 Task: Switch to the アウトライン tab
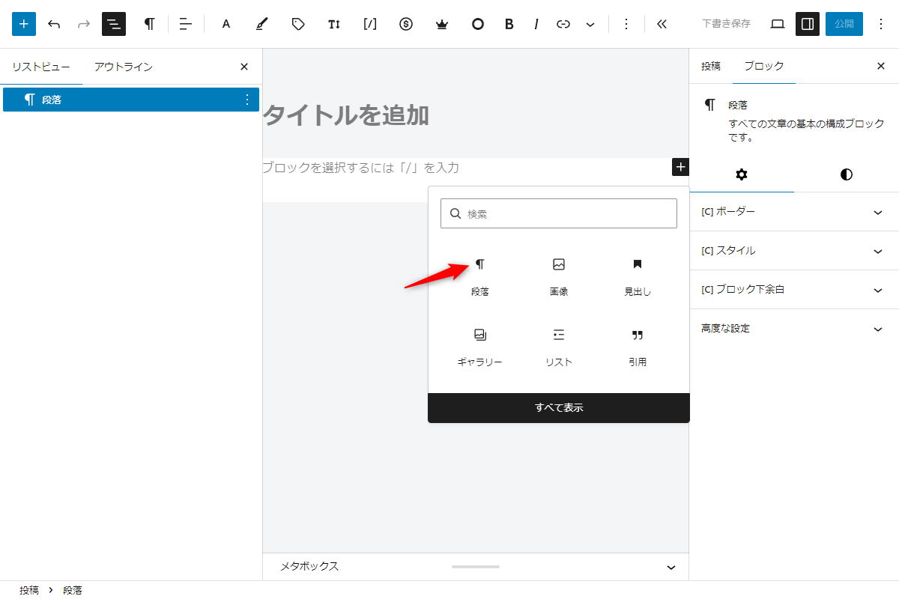(124, 67)
